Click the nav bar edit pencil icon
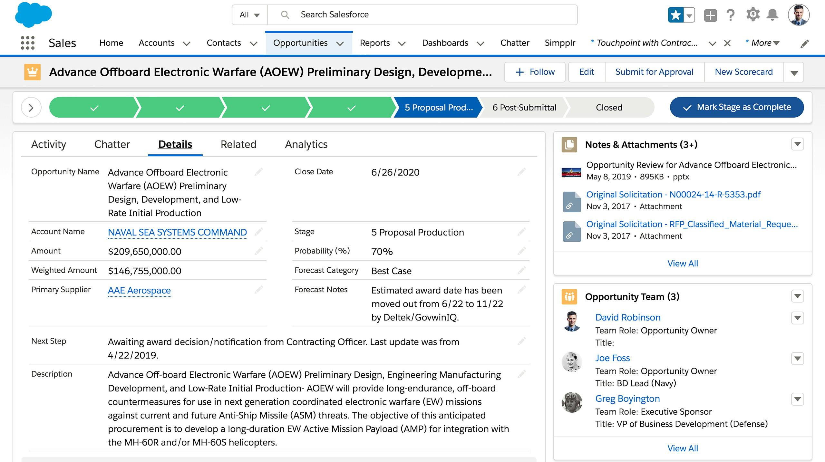 (x=805, y=43)
